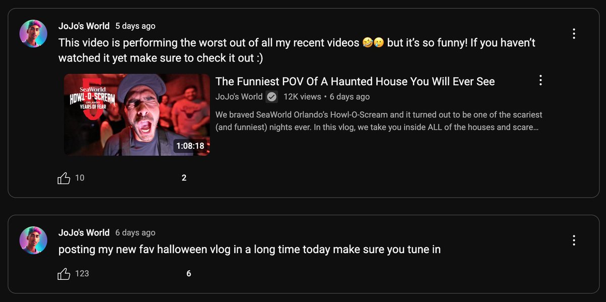Click the verified badge beside JoJo's World

click(272, 97)
